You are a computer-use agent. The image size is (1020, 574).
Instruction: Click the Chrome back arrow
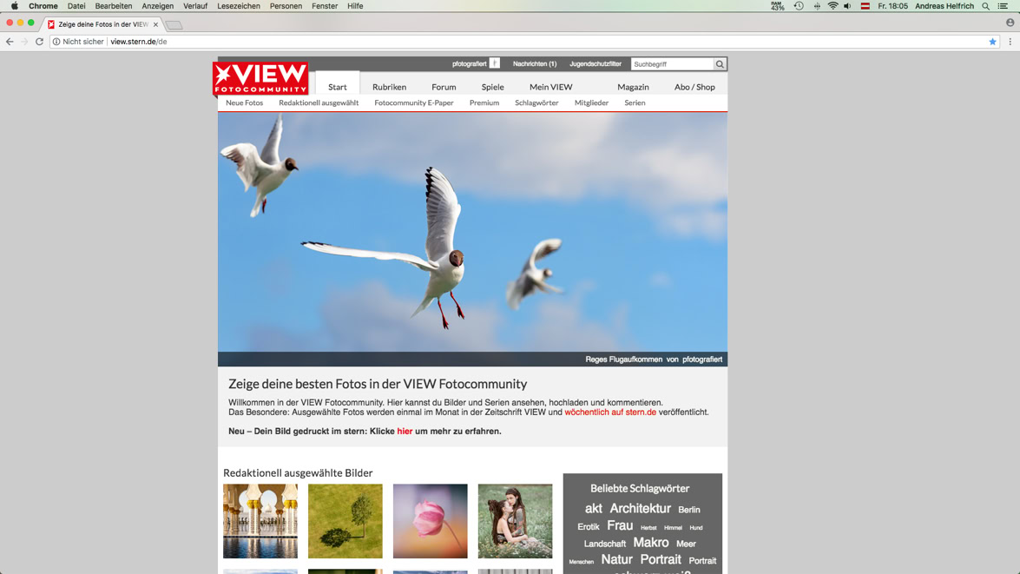coord(10,42)
